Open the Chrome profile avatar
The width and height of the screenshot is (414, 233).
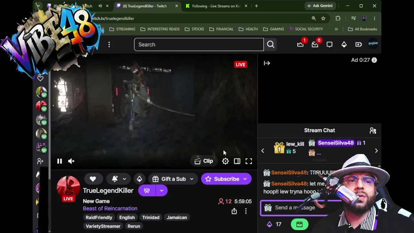coord(364,18)
